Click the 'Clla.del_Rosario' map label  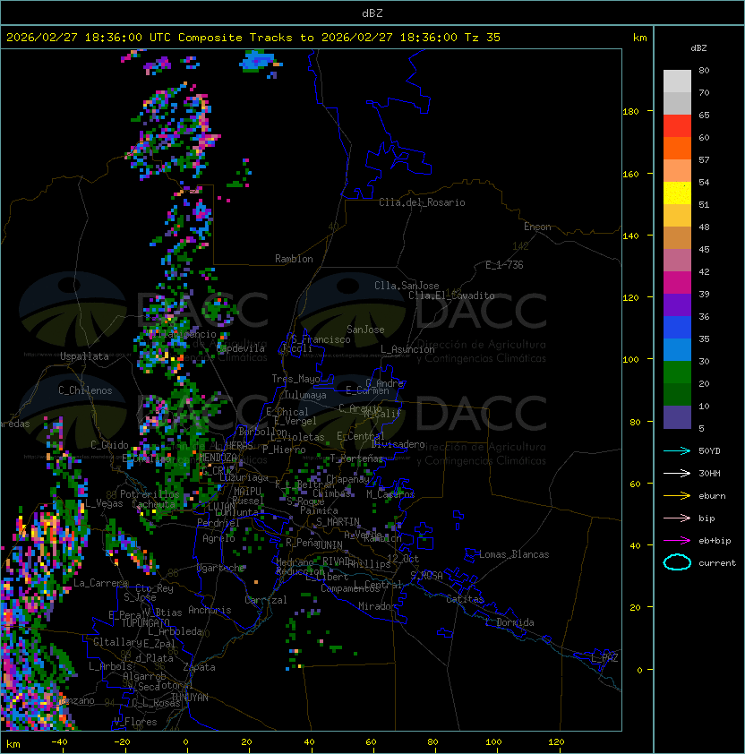pos(422,202)
